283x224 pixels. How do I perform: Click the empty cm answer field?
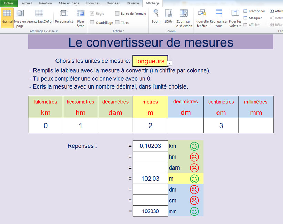pos(150,200)
